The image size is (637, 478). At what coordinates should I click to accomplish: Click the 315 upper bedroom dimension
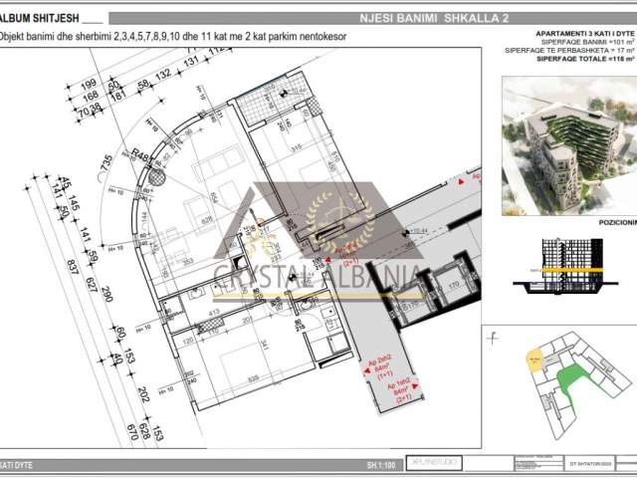297,147
